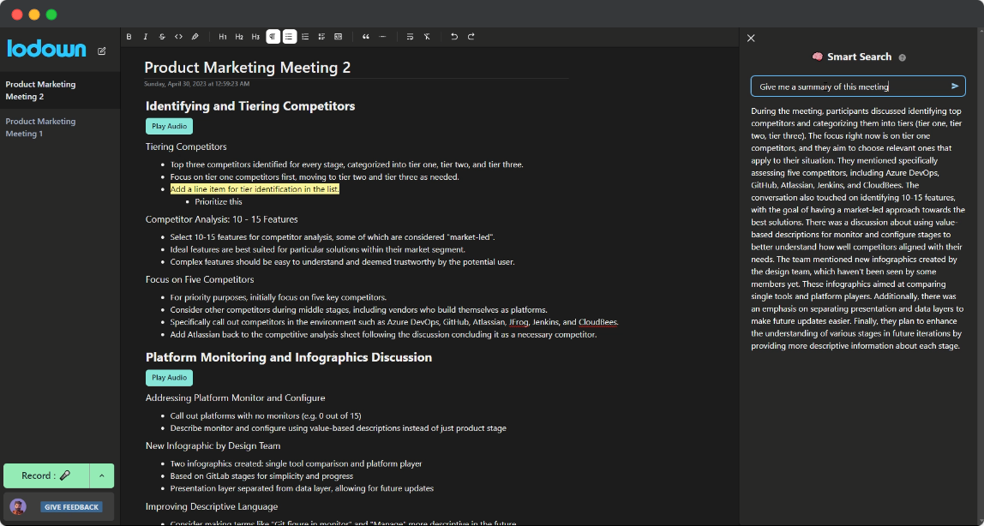The width and height of the screenshot is (984, 526).
Task: Insert a task checklist
Action: pos(321,37)
